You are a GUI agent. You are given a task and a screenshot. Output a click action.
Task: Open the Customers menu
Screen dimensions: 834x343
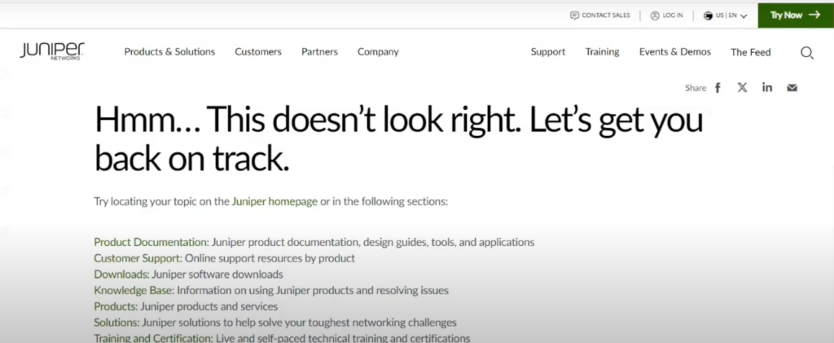258,52
